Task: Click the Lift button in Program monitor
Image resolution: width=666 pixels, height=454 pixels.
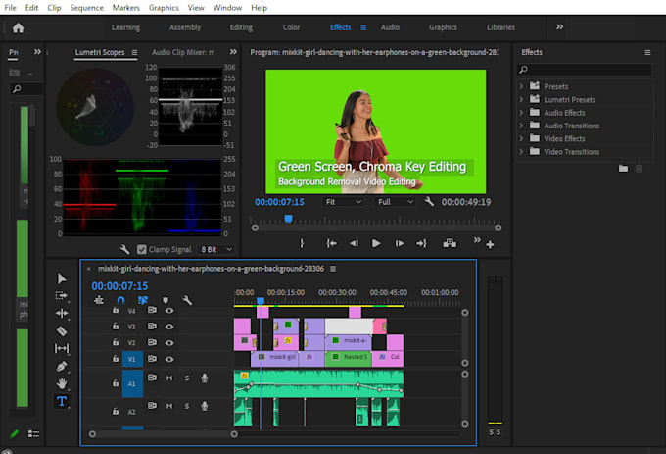Action: point(450,243)
